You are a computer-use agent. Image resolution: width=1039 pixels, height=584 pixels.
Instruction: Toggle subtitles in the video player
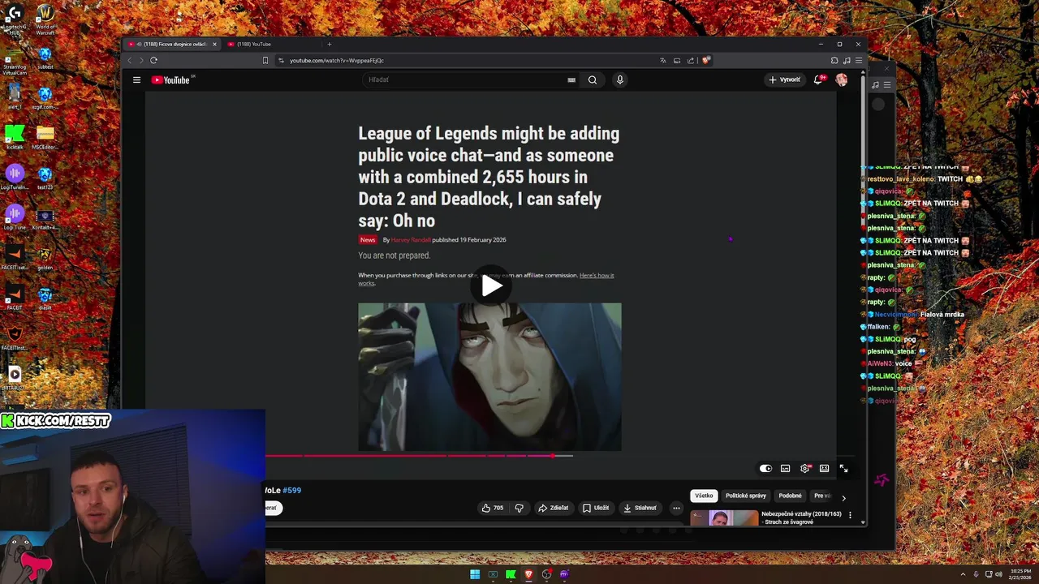785,468
